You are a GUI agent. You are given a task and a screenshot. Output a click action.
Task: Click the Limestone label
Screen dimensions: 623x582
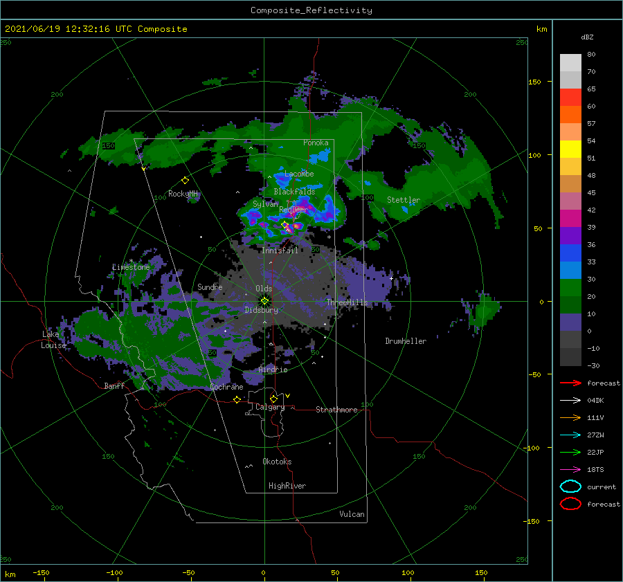(x=131, y=267)
